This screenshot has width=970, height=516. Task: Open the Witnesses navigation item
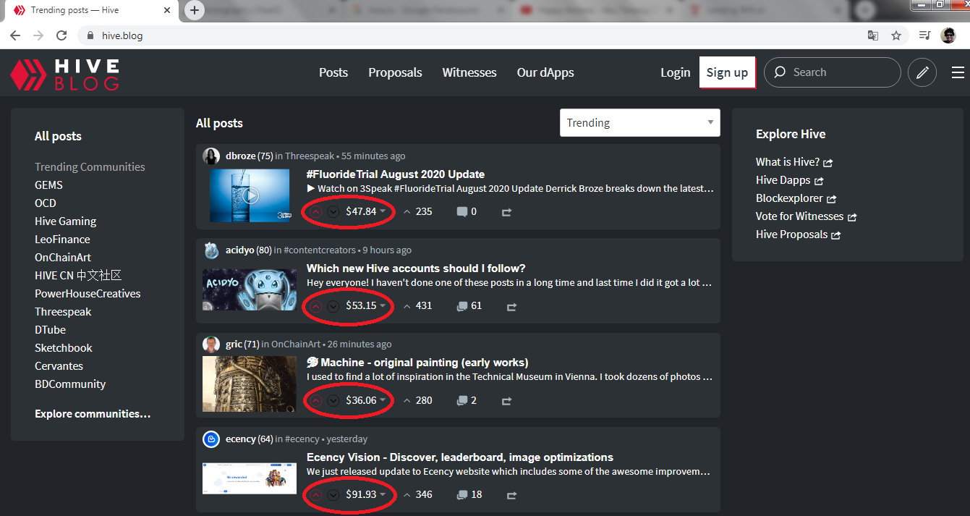click(x=469, y=72)
